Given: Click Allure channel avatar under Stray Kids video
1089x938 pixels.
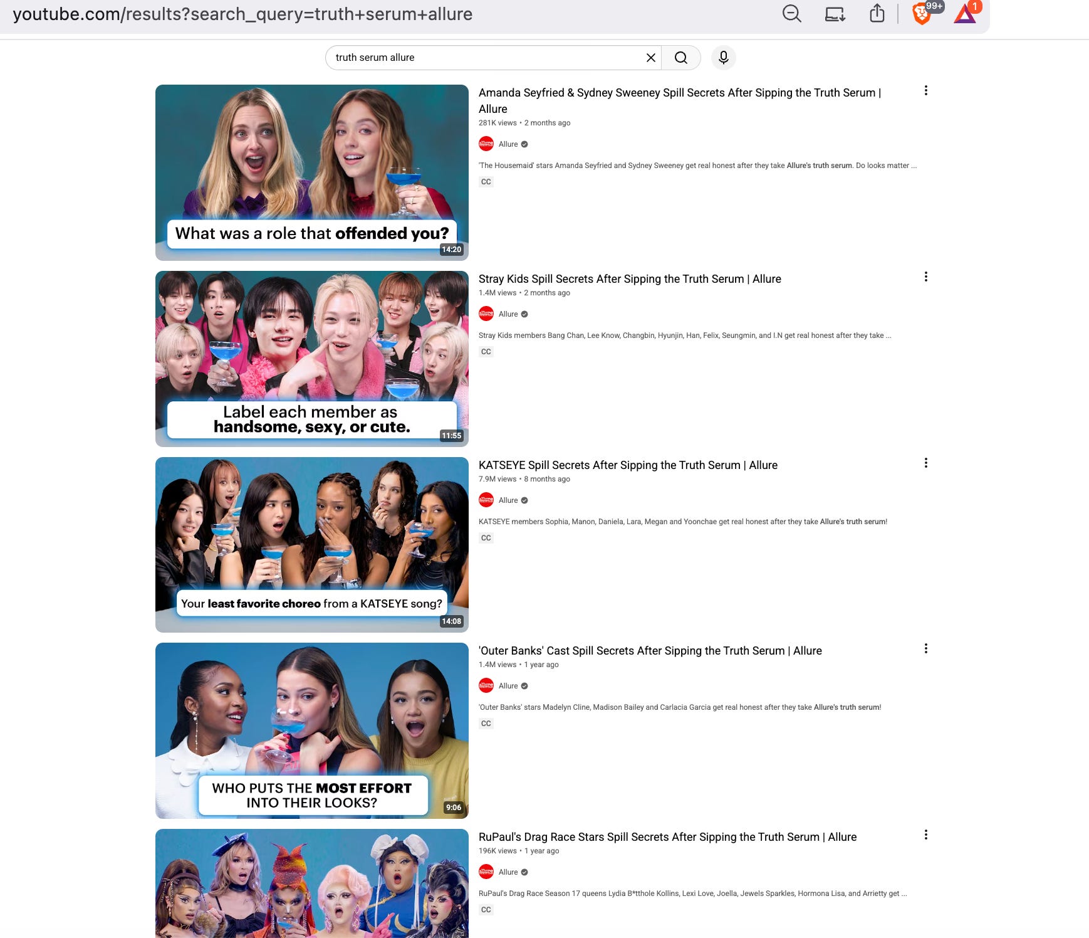Looking at the screenshot, I should point(486,314).
